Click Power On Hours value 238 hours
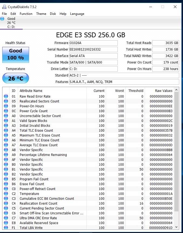Image resolution: width=183 pixels, height=233 pixels. 166,69
